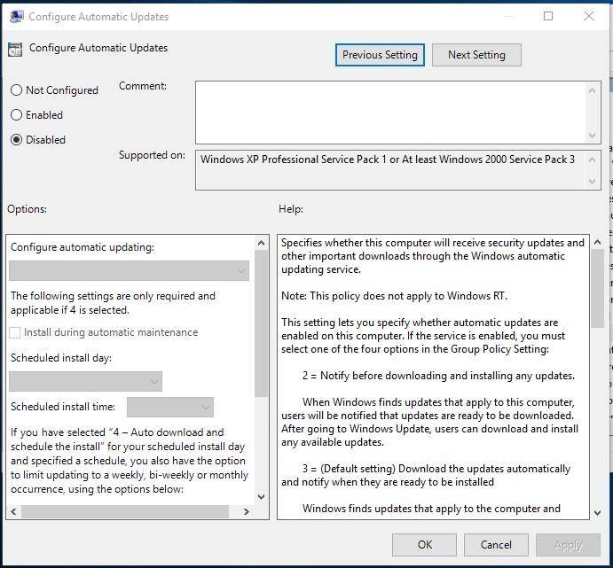Click the Options pane scroll left arrow

point(13,511)
